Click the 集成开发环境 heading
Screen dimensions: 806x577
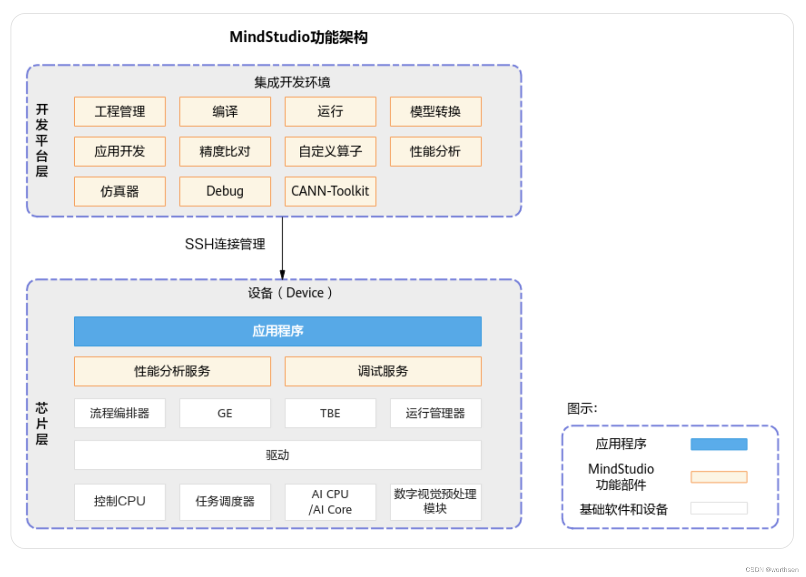click(292, 82)
